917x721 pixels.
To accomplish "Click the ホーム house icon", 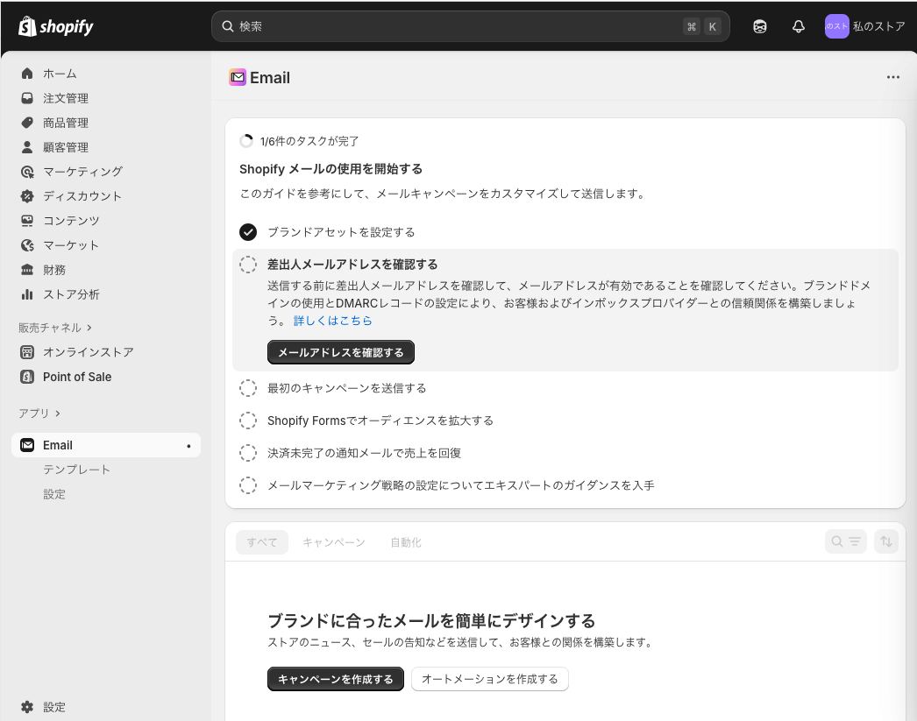I will [27, 74].
